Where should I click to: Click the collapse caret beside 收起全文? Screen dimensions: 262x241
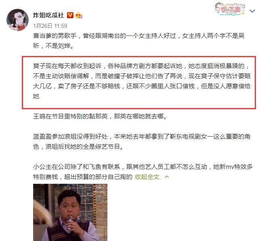pyautogui.click(x=167, y=177)
